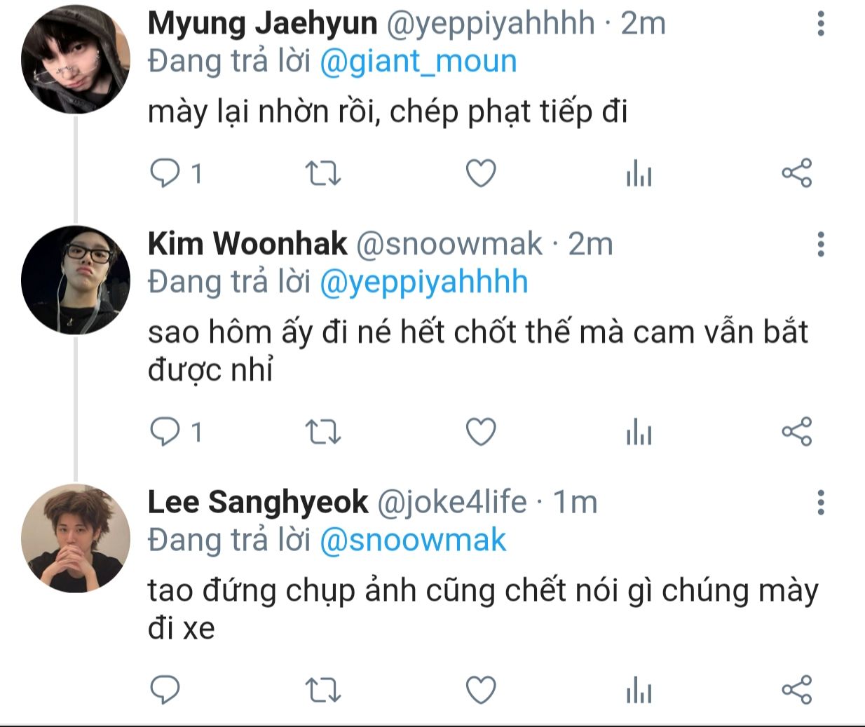Retweet Myung Jaehyun's tweet
Viewport: 865px width, 727px height.
click(324, 173)
